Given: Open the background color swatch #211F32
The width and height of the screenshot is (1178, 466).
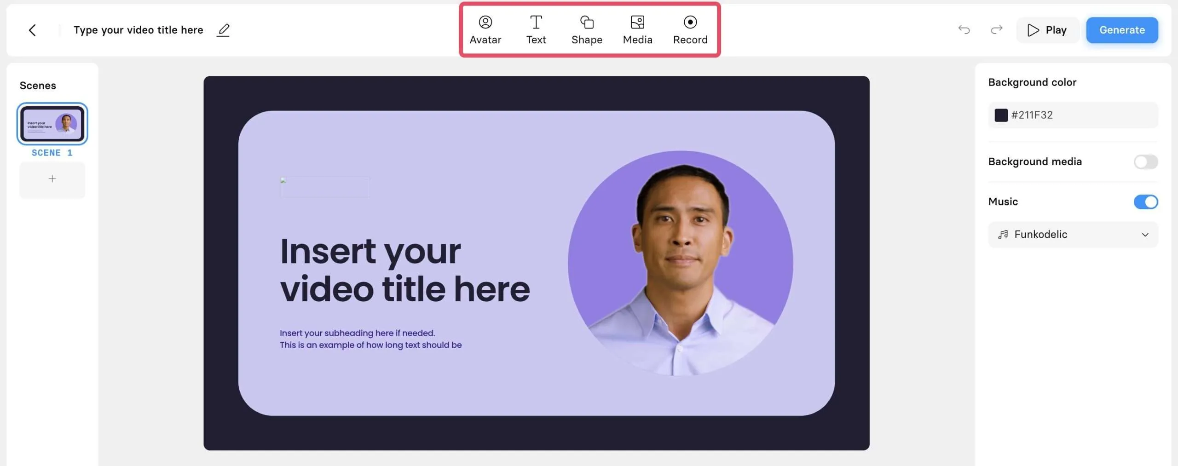Looking at the screenshot, I should 1001,115.
